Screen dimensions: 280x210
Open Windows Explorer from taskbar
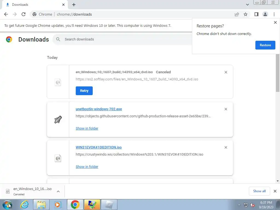(41, 205)
